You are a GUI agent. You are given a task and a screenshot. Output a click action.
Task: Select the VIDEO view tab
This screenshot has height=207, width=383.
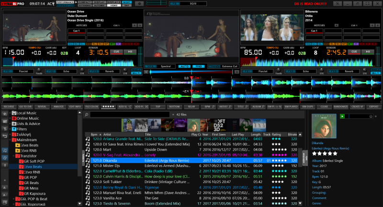tap(114, 5)
